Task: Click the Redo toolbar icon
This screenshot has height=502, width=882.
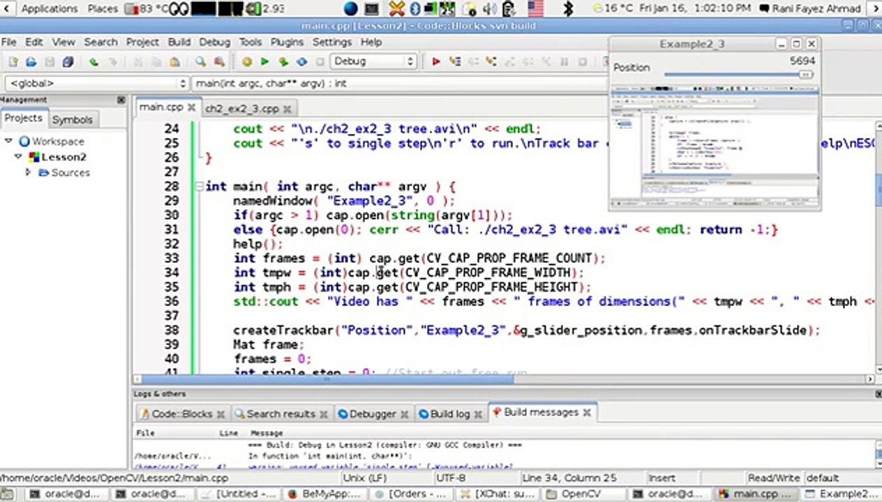Action: (x=112, y=61)
